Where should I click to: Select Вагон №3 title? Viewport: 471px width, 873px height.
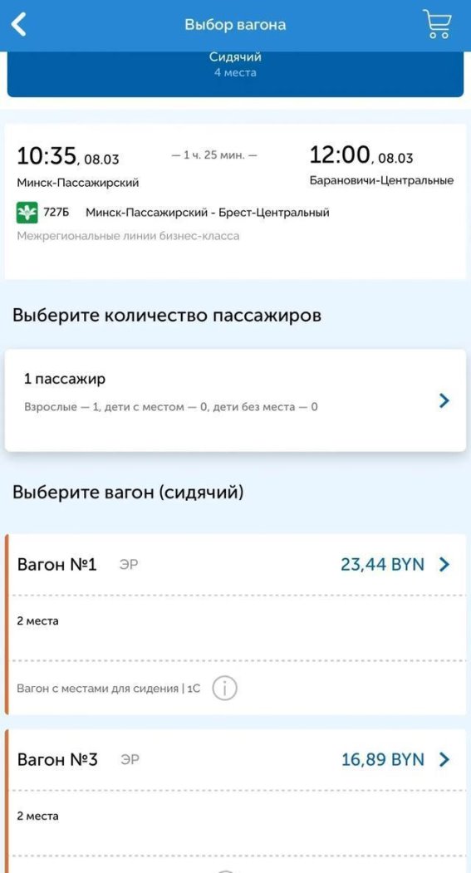(x=57, y=759)
